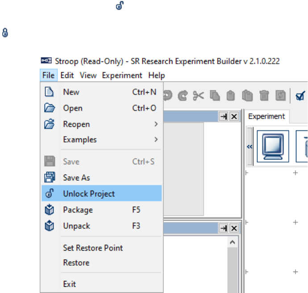Click the Delete trash toolbar icon
Viewport: 308px width, 293px height.
point(264,96)
